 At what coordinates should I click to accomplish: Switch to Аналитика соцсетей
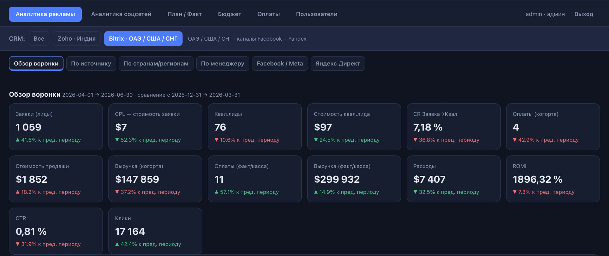tap(121, 14)
